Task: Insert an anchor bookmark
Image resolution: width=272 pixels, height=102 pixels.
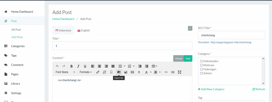Action: click(x=111, y=72)
